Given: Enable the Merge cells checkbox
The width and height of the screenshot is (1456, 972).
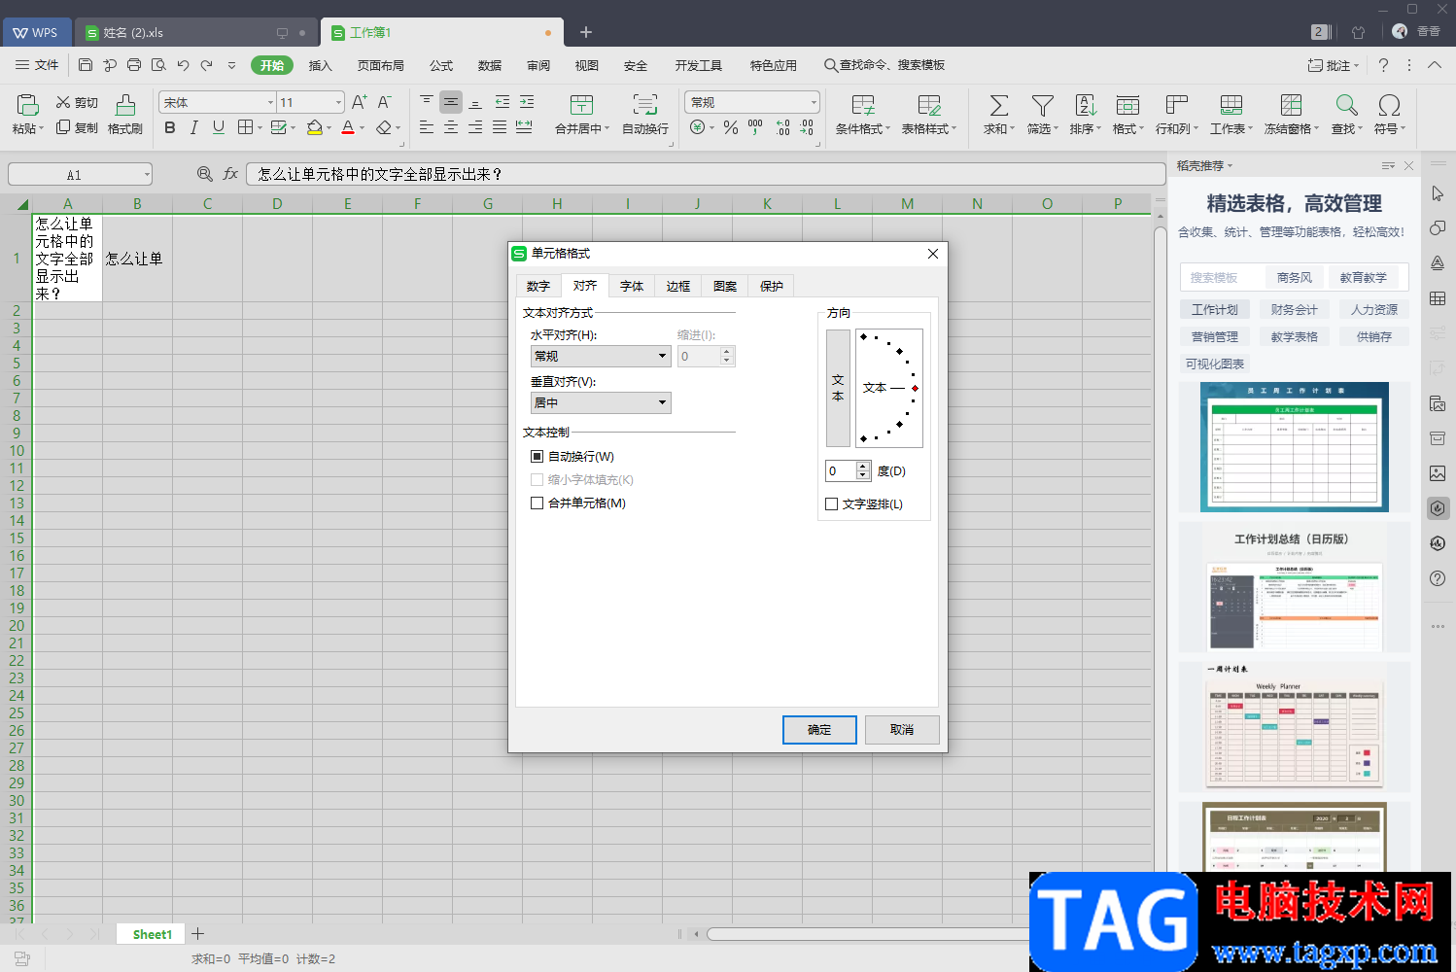Looking at the screenshot, I should (537, 503).
